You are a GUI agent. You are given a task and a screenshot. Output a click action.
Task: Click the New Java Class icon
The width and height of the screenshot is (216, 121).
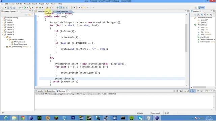tap(40, 7)
